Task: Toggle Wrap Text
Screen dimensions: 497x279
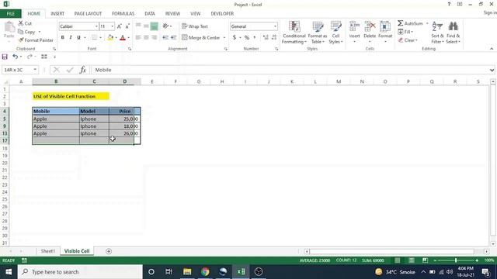Action: click(195, 26)
